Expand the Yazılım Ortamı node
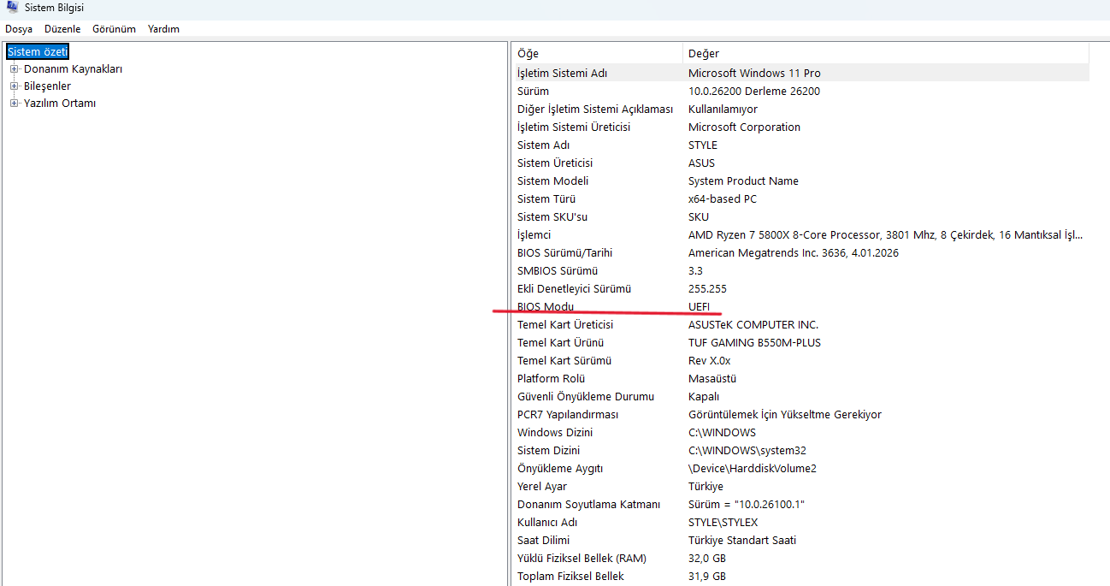The image size is (1110, 586). tap(14, 104)
